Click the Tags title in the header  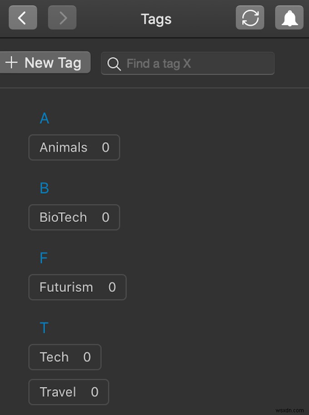pos(156,19)
